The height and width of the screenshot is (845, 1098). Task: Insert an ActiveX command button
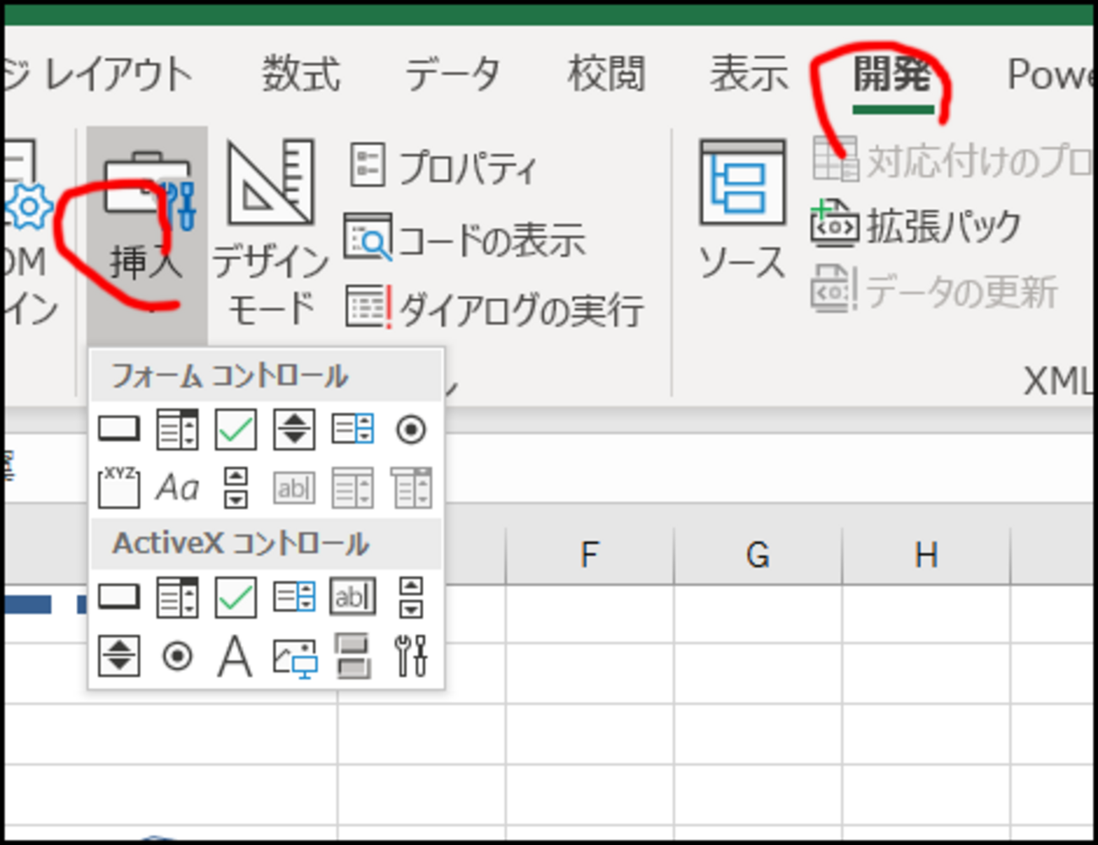(118, 597)
